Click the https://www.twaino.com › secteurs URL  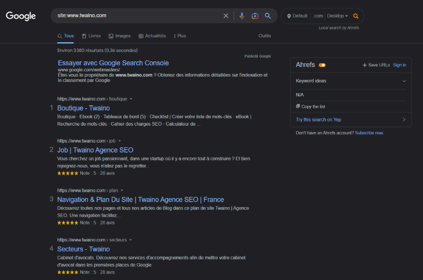tap(91, 240)
